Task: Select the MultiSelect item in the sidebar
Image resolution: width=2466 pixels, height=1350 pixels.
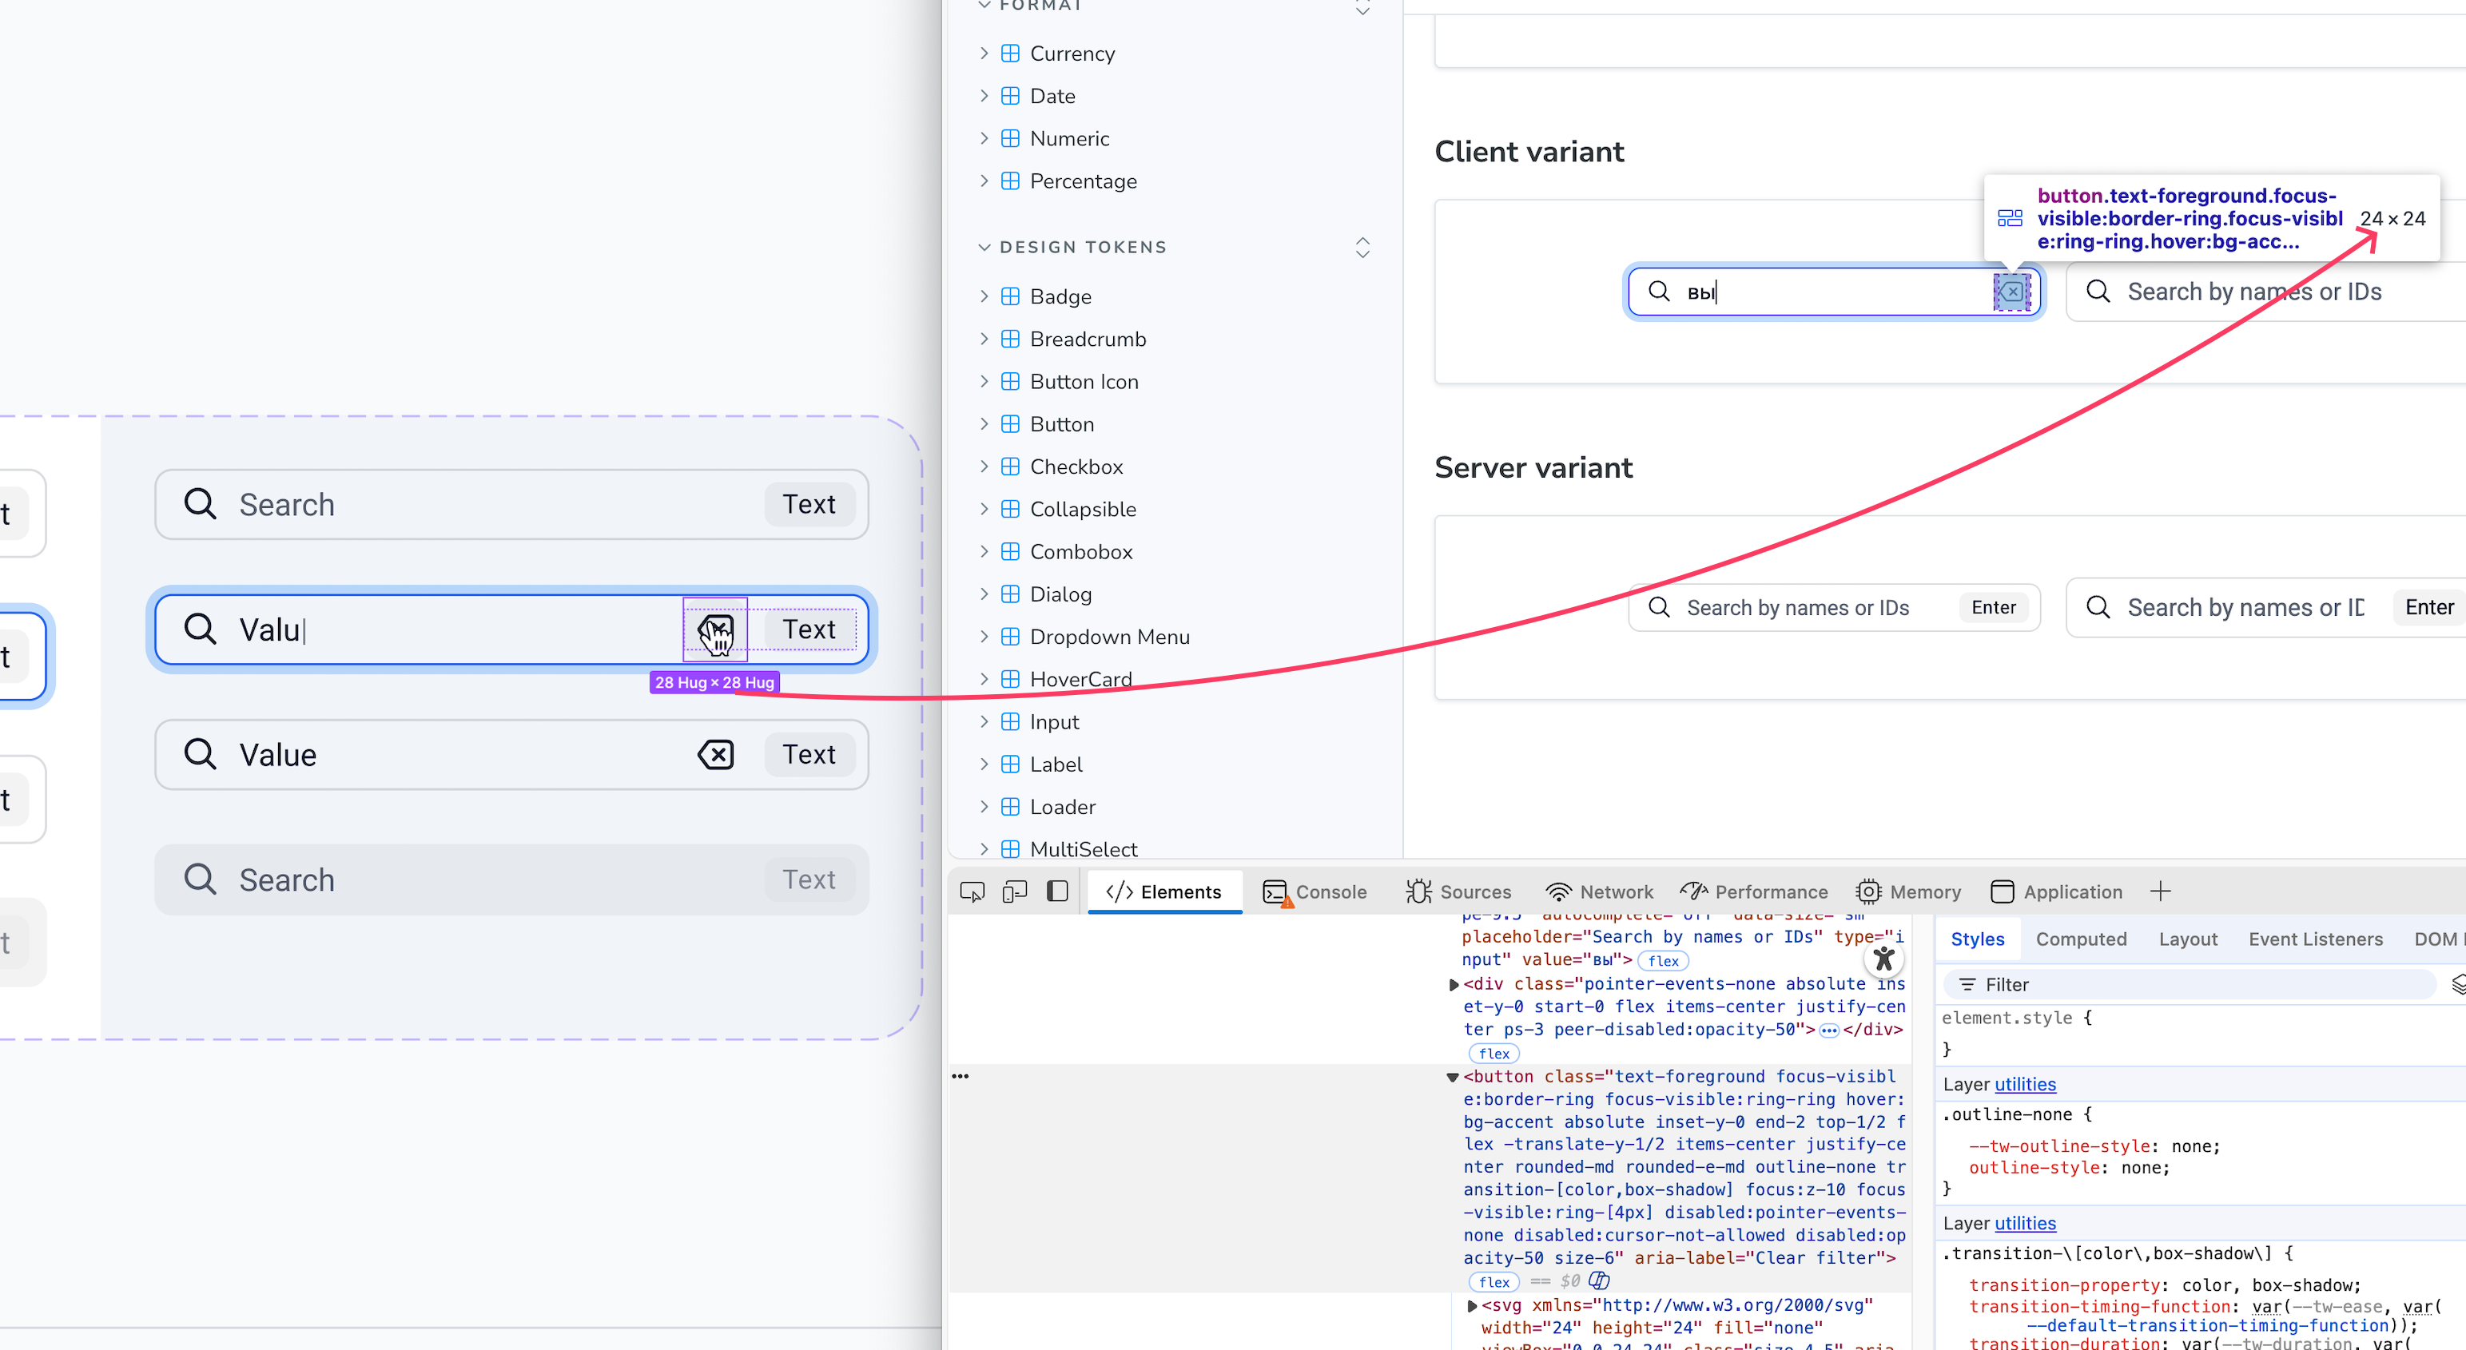Action: tap(1084, 848)
